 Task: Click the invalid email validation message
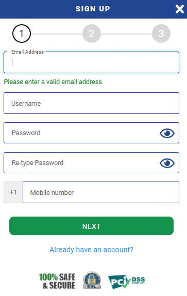coord(53,82)
